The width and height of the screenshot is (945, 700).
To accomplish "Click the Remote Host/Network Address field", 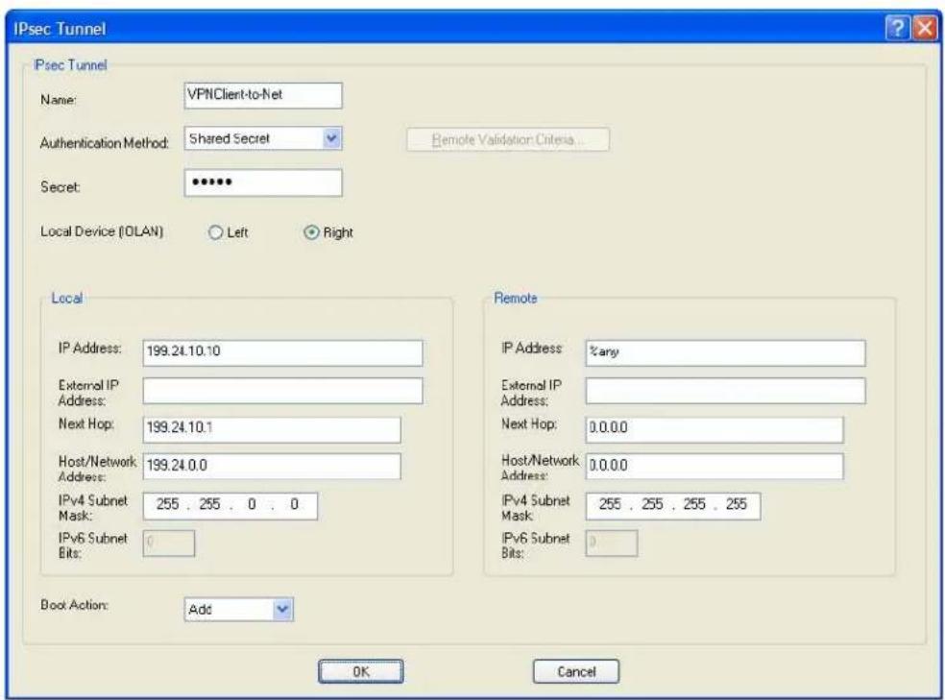I will [715, 467].
